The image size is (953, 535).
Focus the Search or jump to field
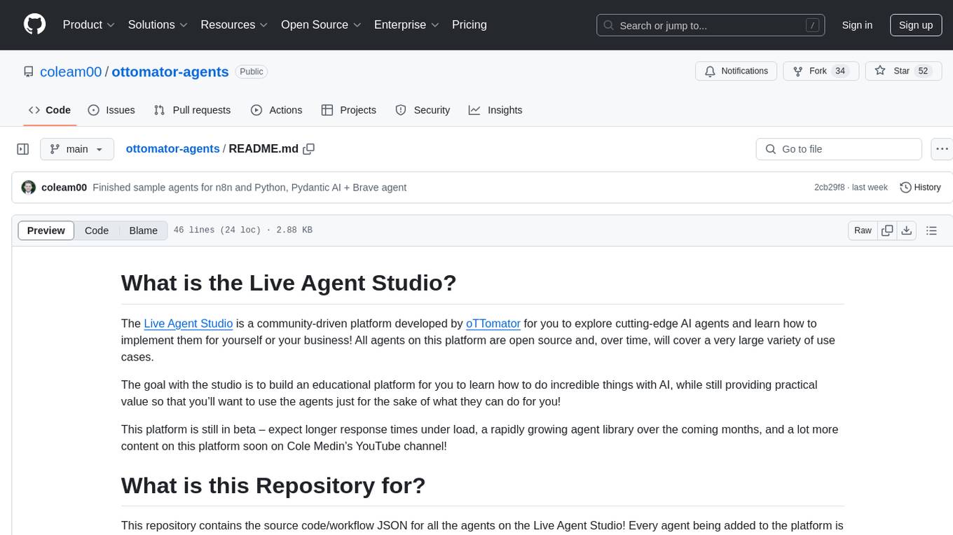[710, 25]
